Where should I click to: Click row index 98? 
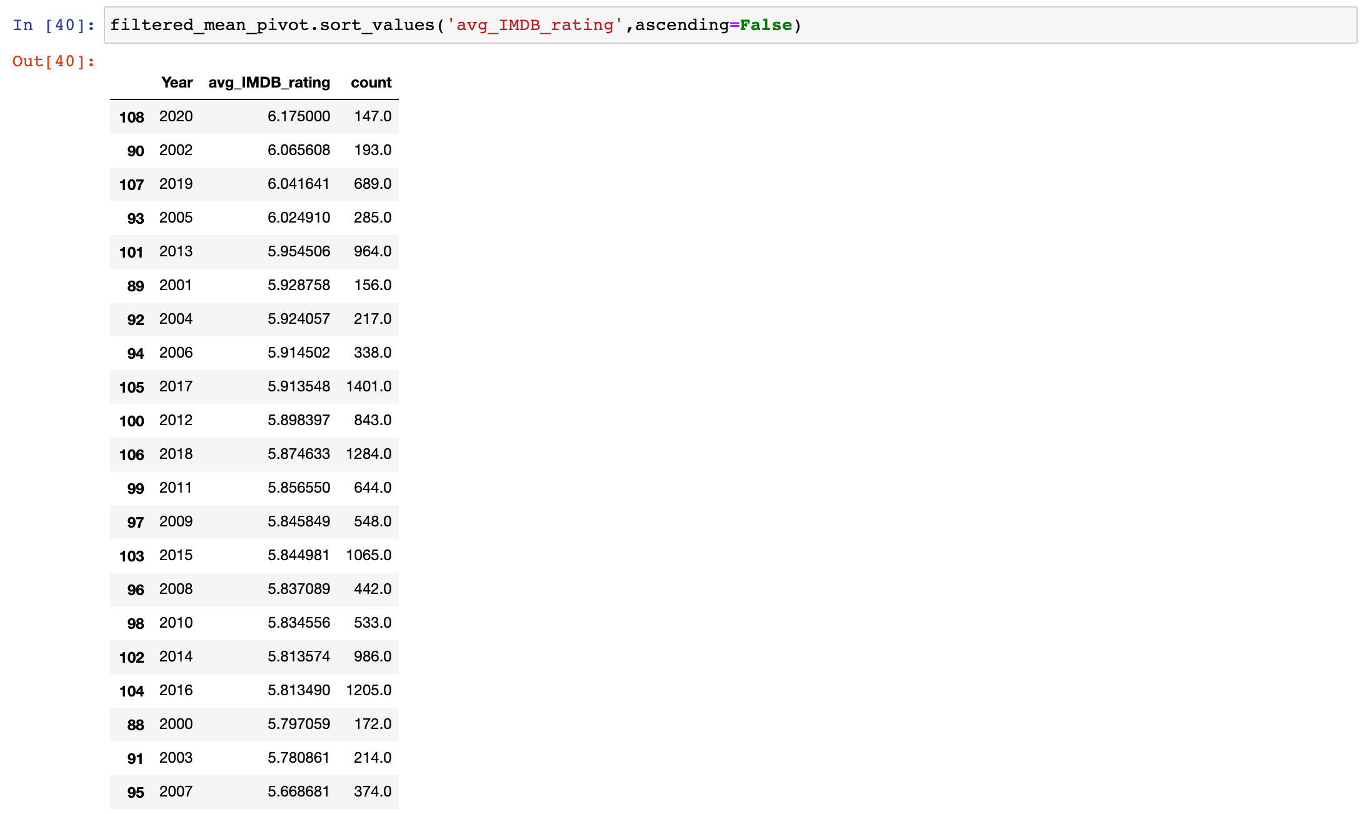click(136, 623)
